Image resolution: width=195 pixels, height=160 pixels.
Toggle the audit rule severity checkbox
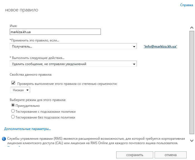pos(13,83)
